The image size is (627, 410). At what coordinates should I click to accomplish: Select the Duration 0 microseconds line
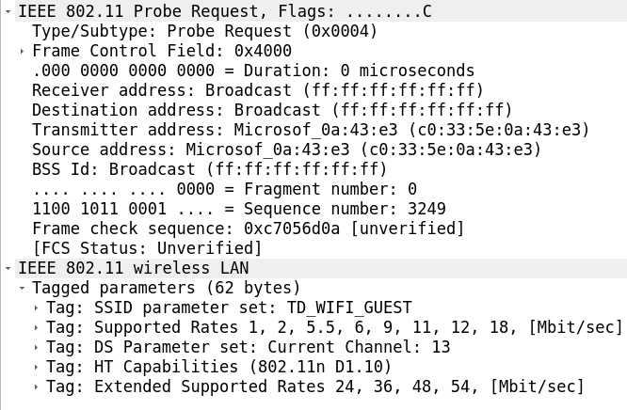coord(252,71)
